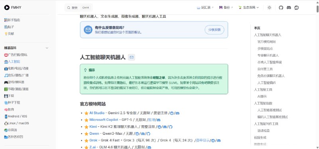Open the GitHub icon in Qwen row

[x=148, y=134]
